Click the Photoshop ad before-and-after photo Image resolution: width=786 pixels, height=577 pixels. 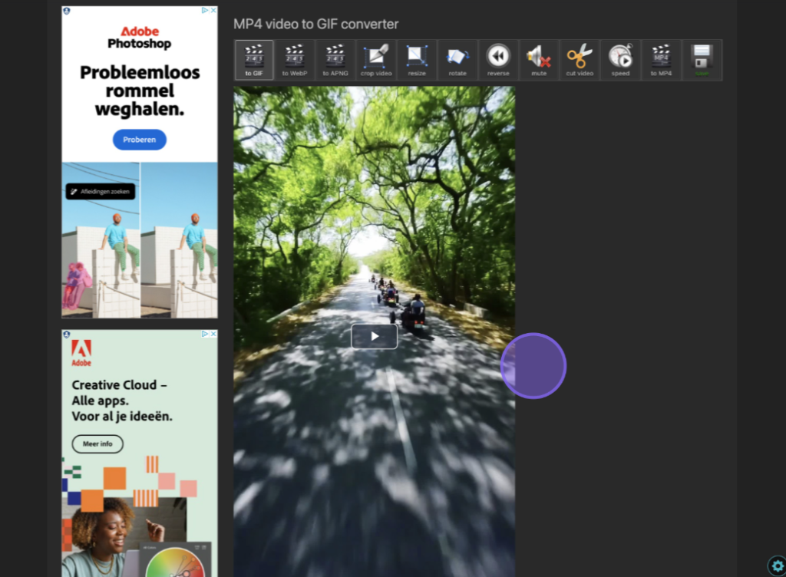(x=140, y=240)
